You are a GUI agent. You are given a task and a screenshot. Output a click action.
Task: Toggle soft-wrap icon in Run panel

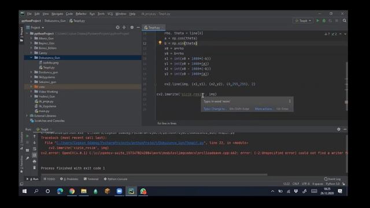click(x=35, y=149)
